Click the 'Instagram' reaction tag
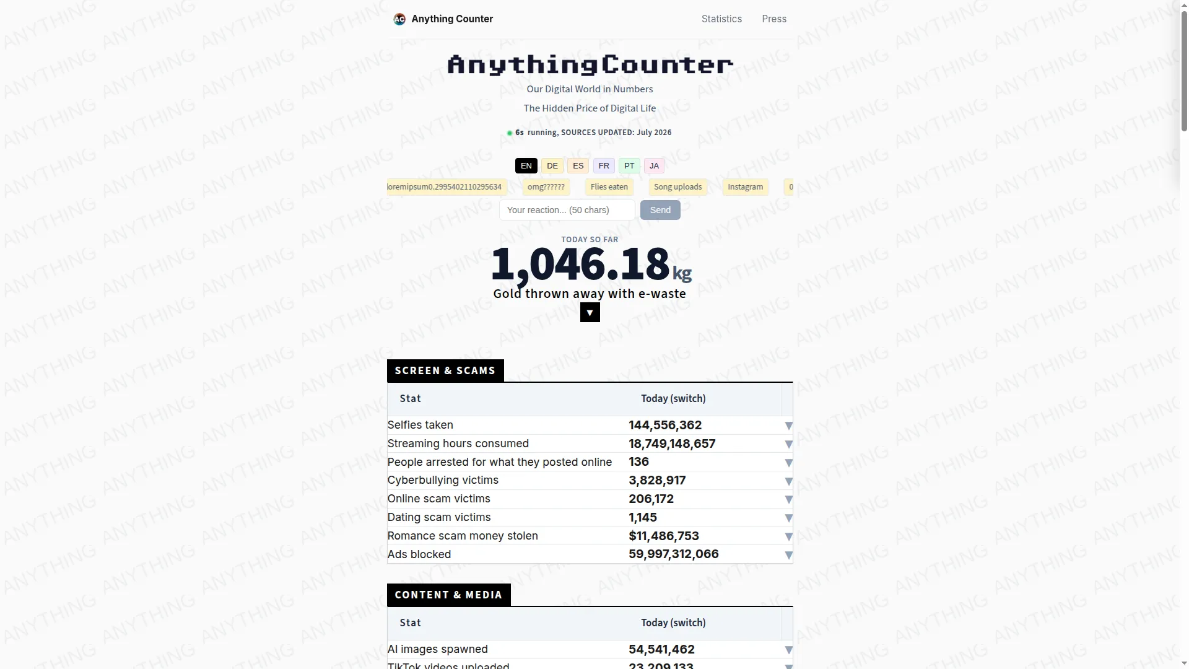This screenshot has height=669, width=1189. click(745, 187)
